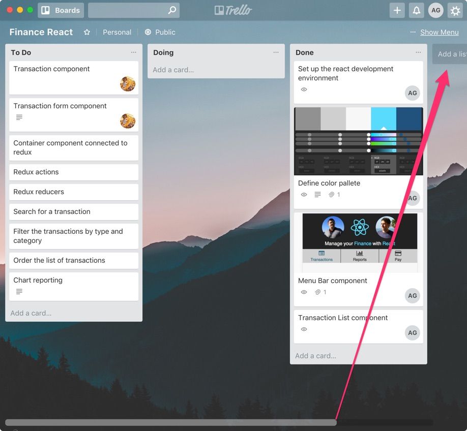Open the Transaction form component card
Viewport: 467px width, 431px height.
click(x=74, y=115)
